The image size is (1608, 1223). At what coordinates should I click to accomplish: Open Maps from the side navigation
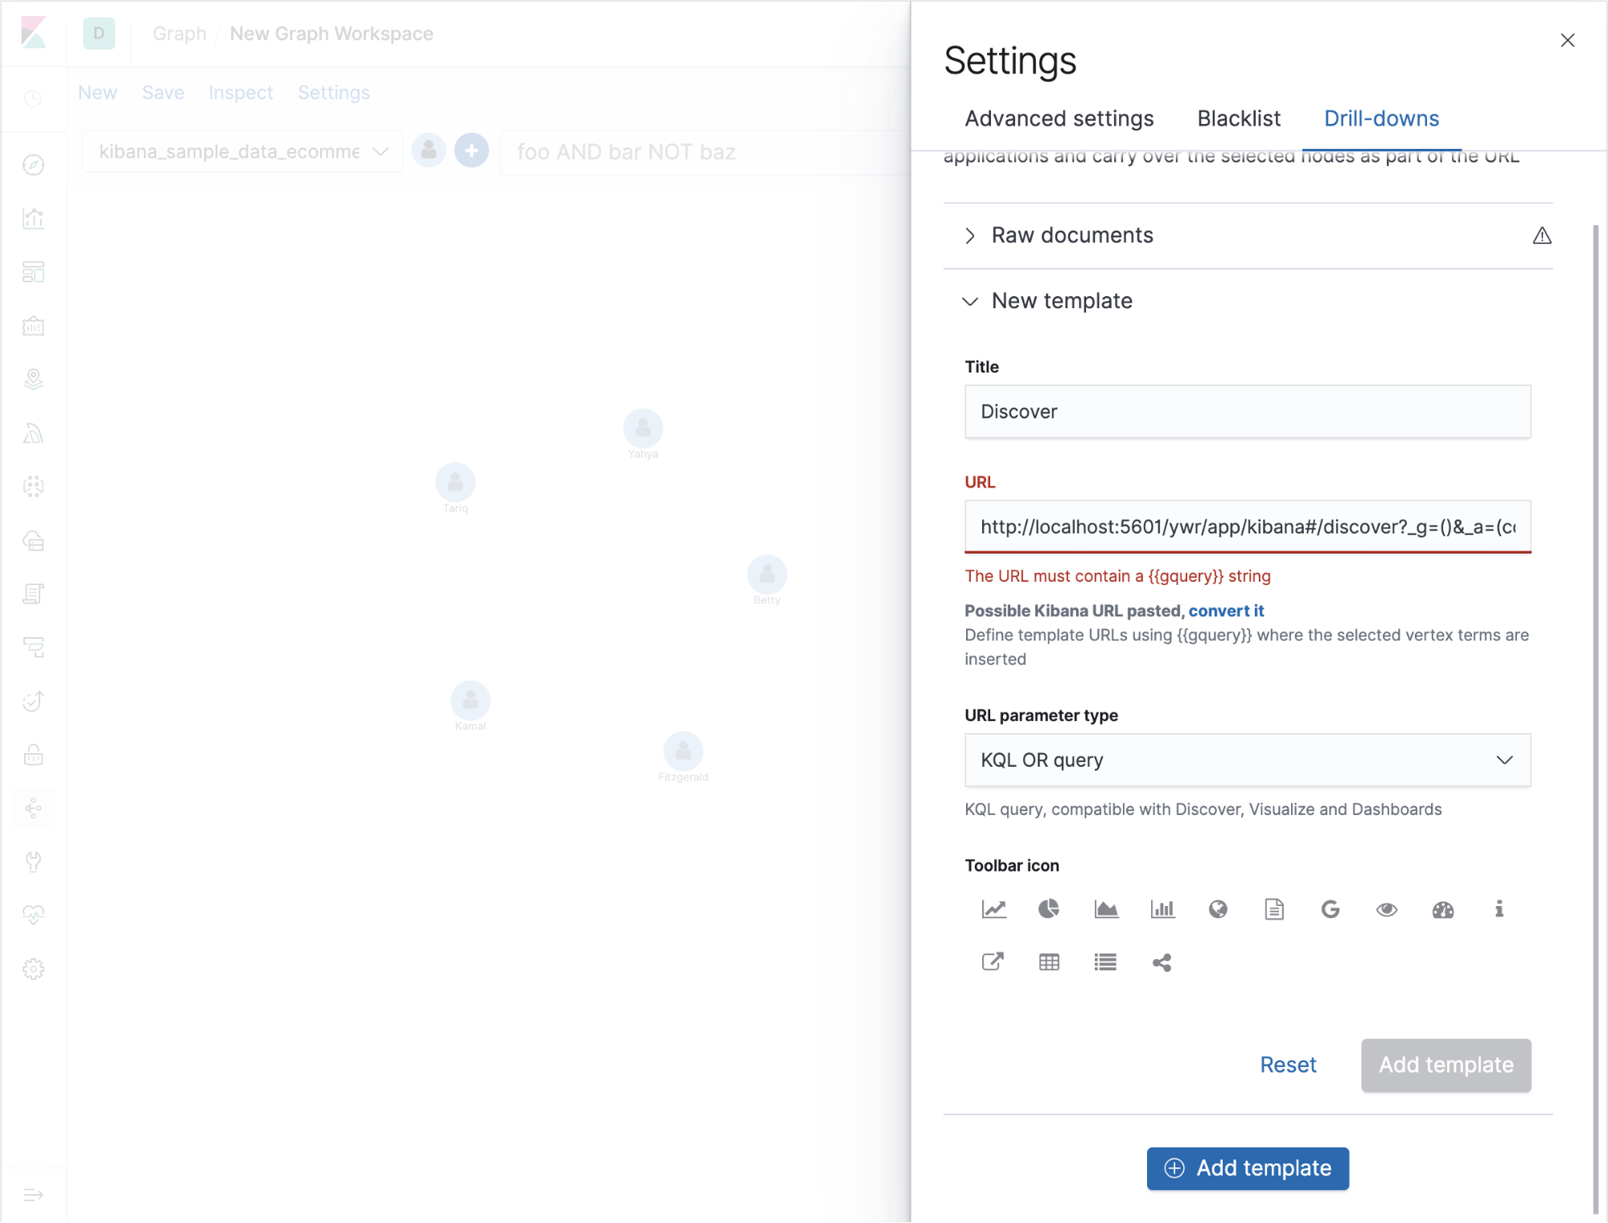coord(33,379)
